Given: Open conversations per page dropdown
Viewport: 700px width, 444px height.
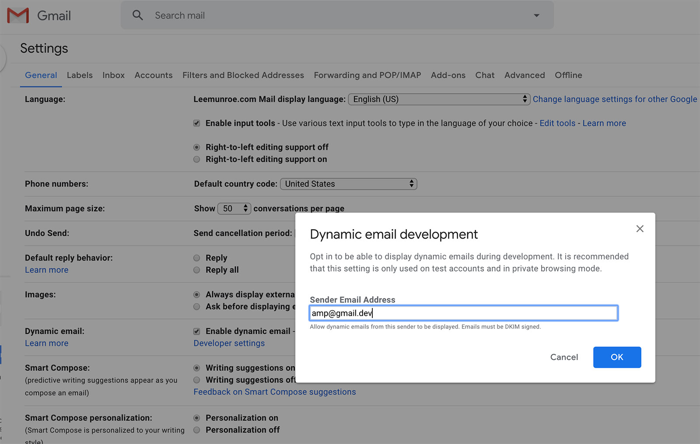Looking at the screenshot, I should click(x=234, y=209).
